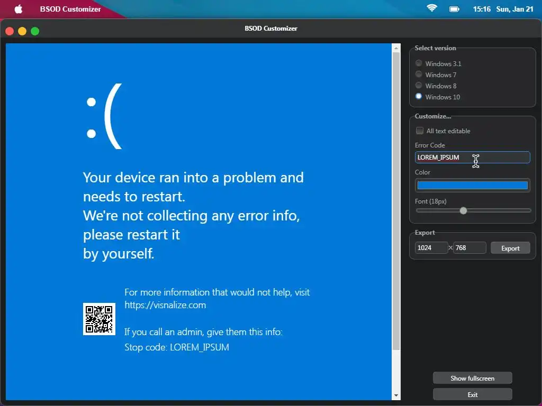Viewport: 542px width, 406px height.
Task: Click the preview scrollbar down arrow
Action: 396,395
